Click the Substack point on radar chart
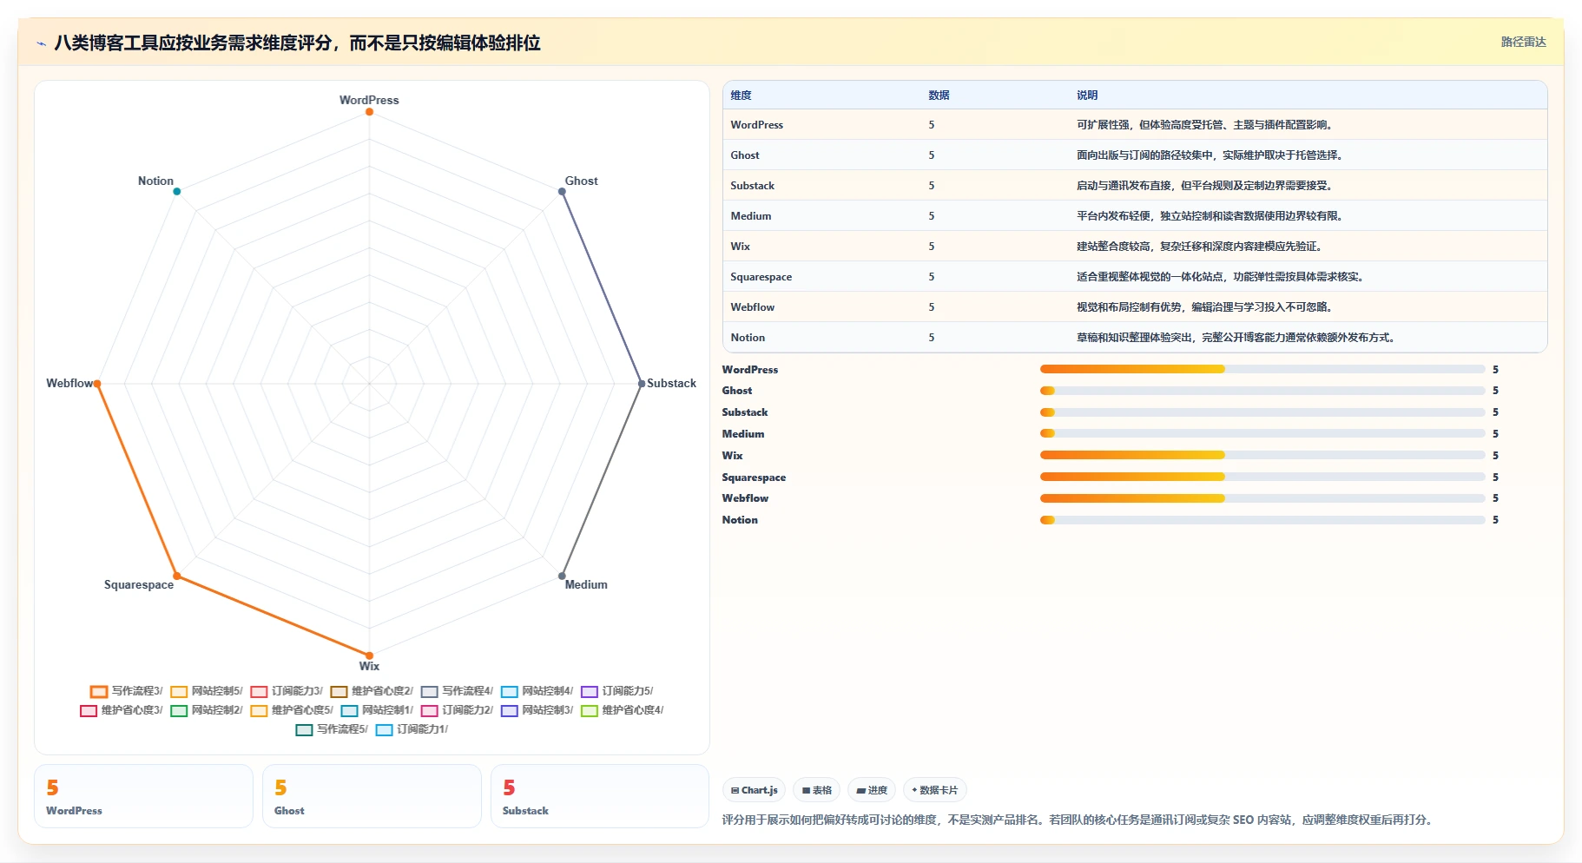Screen dimensions: 1582x863 point(642,384)
